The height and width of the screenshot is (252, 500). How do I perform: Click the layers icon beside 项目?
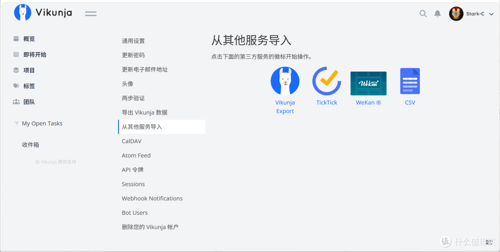point(16,70)
